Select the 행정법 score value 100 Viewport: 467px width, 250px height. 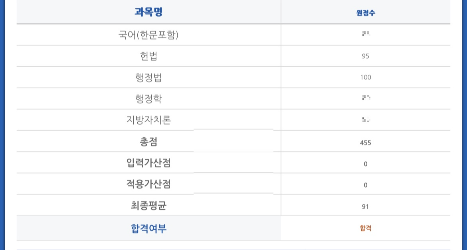[x=366, y=77]
